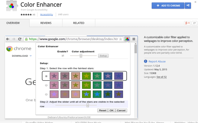Click the Color Enhancer toolbar extension icon
Screen dimensions: 198x123
point(127,39)
